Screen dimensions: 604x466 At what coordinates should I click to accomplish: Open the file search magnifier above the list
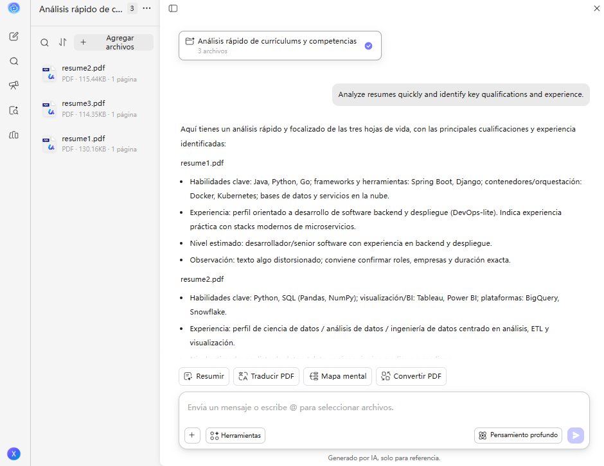(44, 42)
